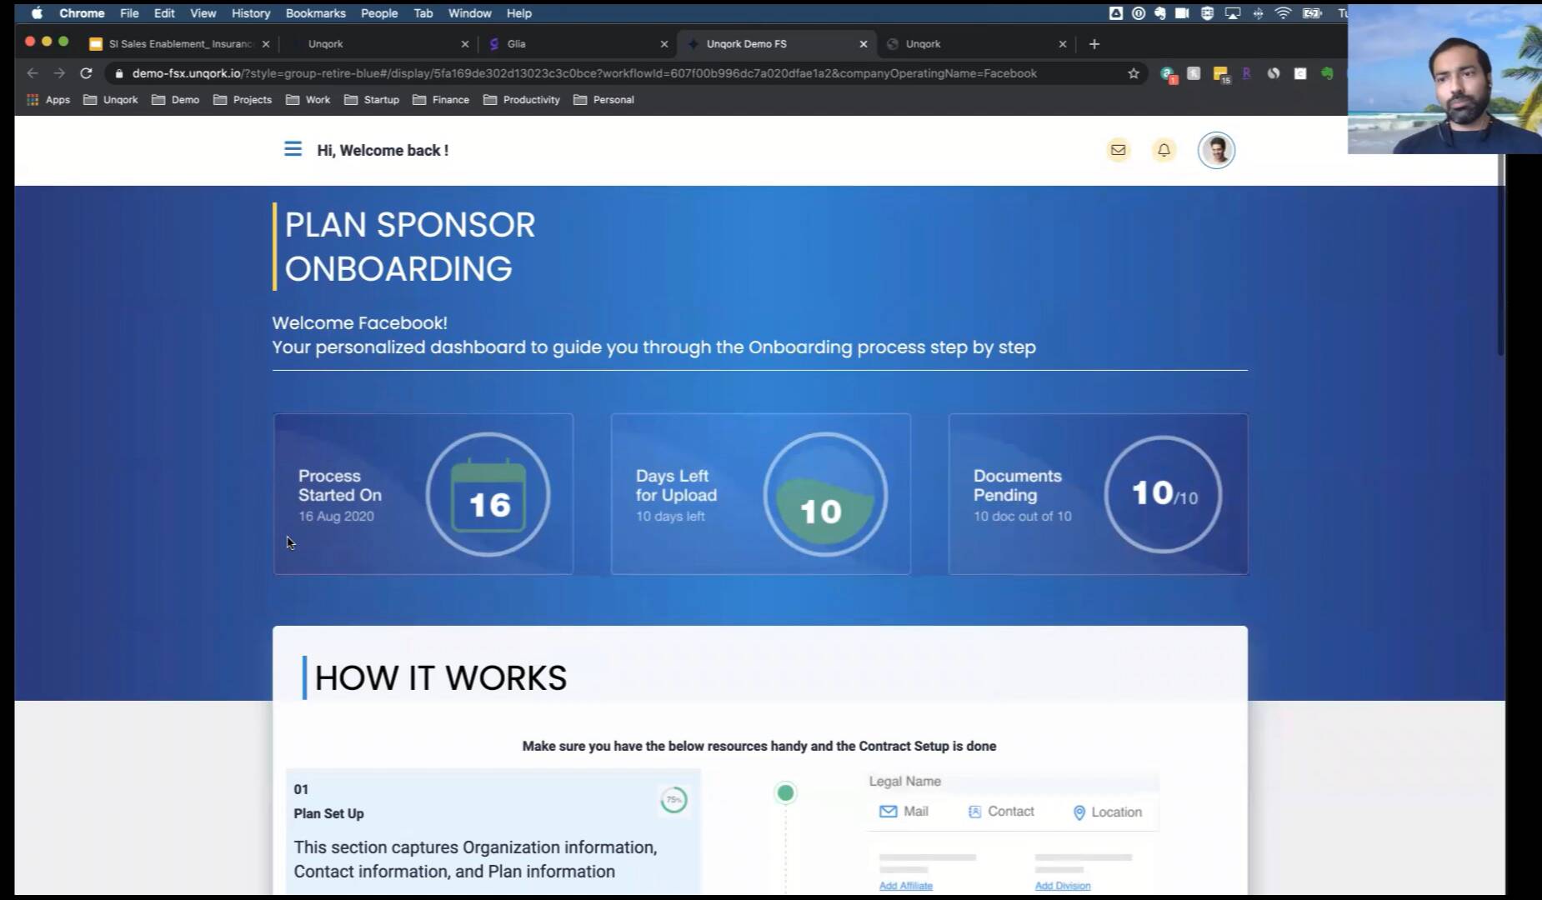The height and width of the screenshot is (900, 1542).
Task: Click the green timeline dot for step 01
Action: click(x=785, y=792)
